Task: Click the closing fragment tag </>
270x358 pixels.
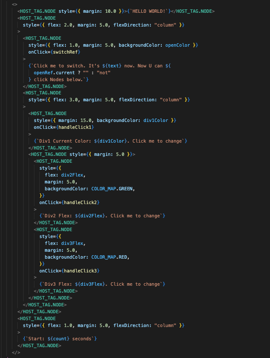Action: tap(16, 352)
